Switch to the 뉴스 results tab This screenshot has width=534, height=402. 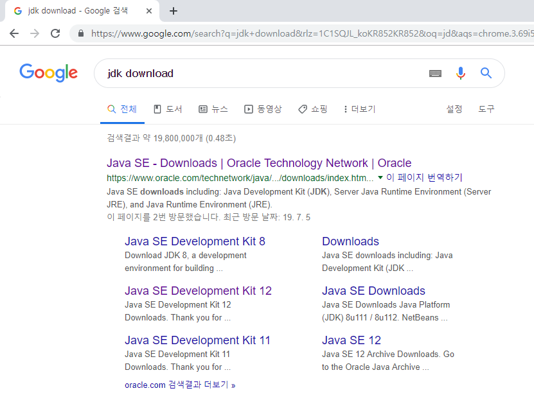tap(214, 109)
